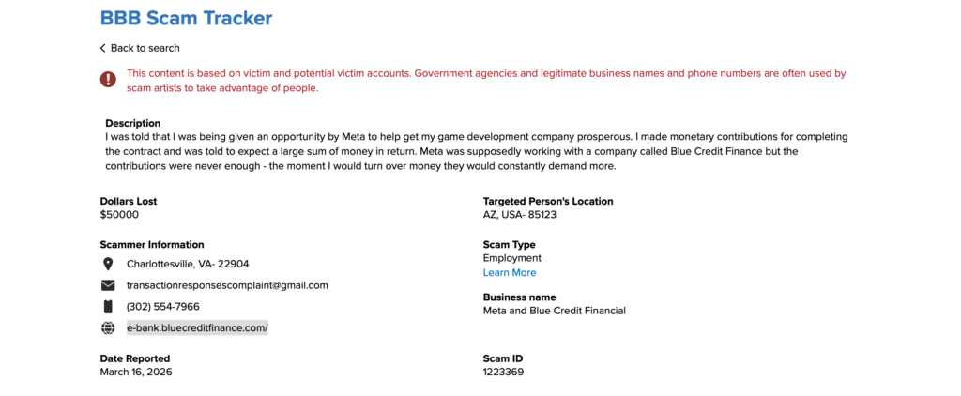Click the email envelope icon
The height and width of the screenshot is (396, 961).
click(x=108, y=285)
